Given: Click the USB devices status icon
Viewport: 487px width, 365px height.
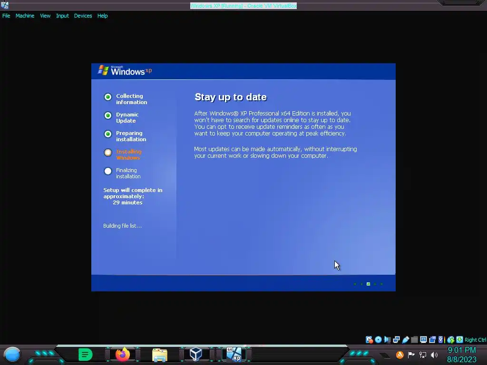Looking at the screenshot, I should pyautogui.click(x=406, y=339).
